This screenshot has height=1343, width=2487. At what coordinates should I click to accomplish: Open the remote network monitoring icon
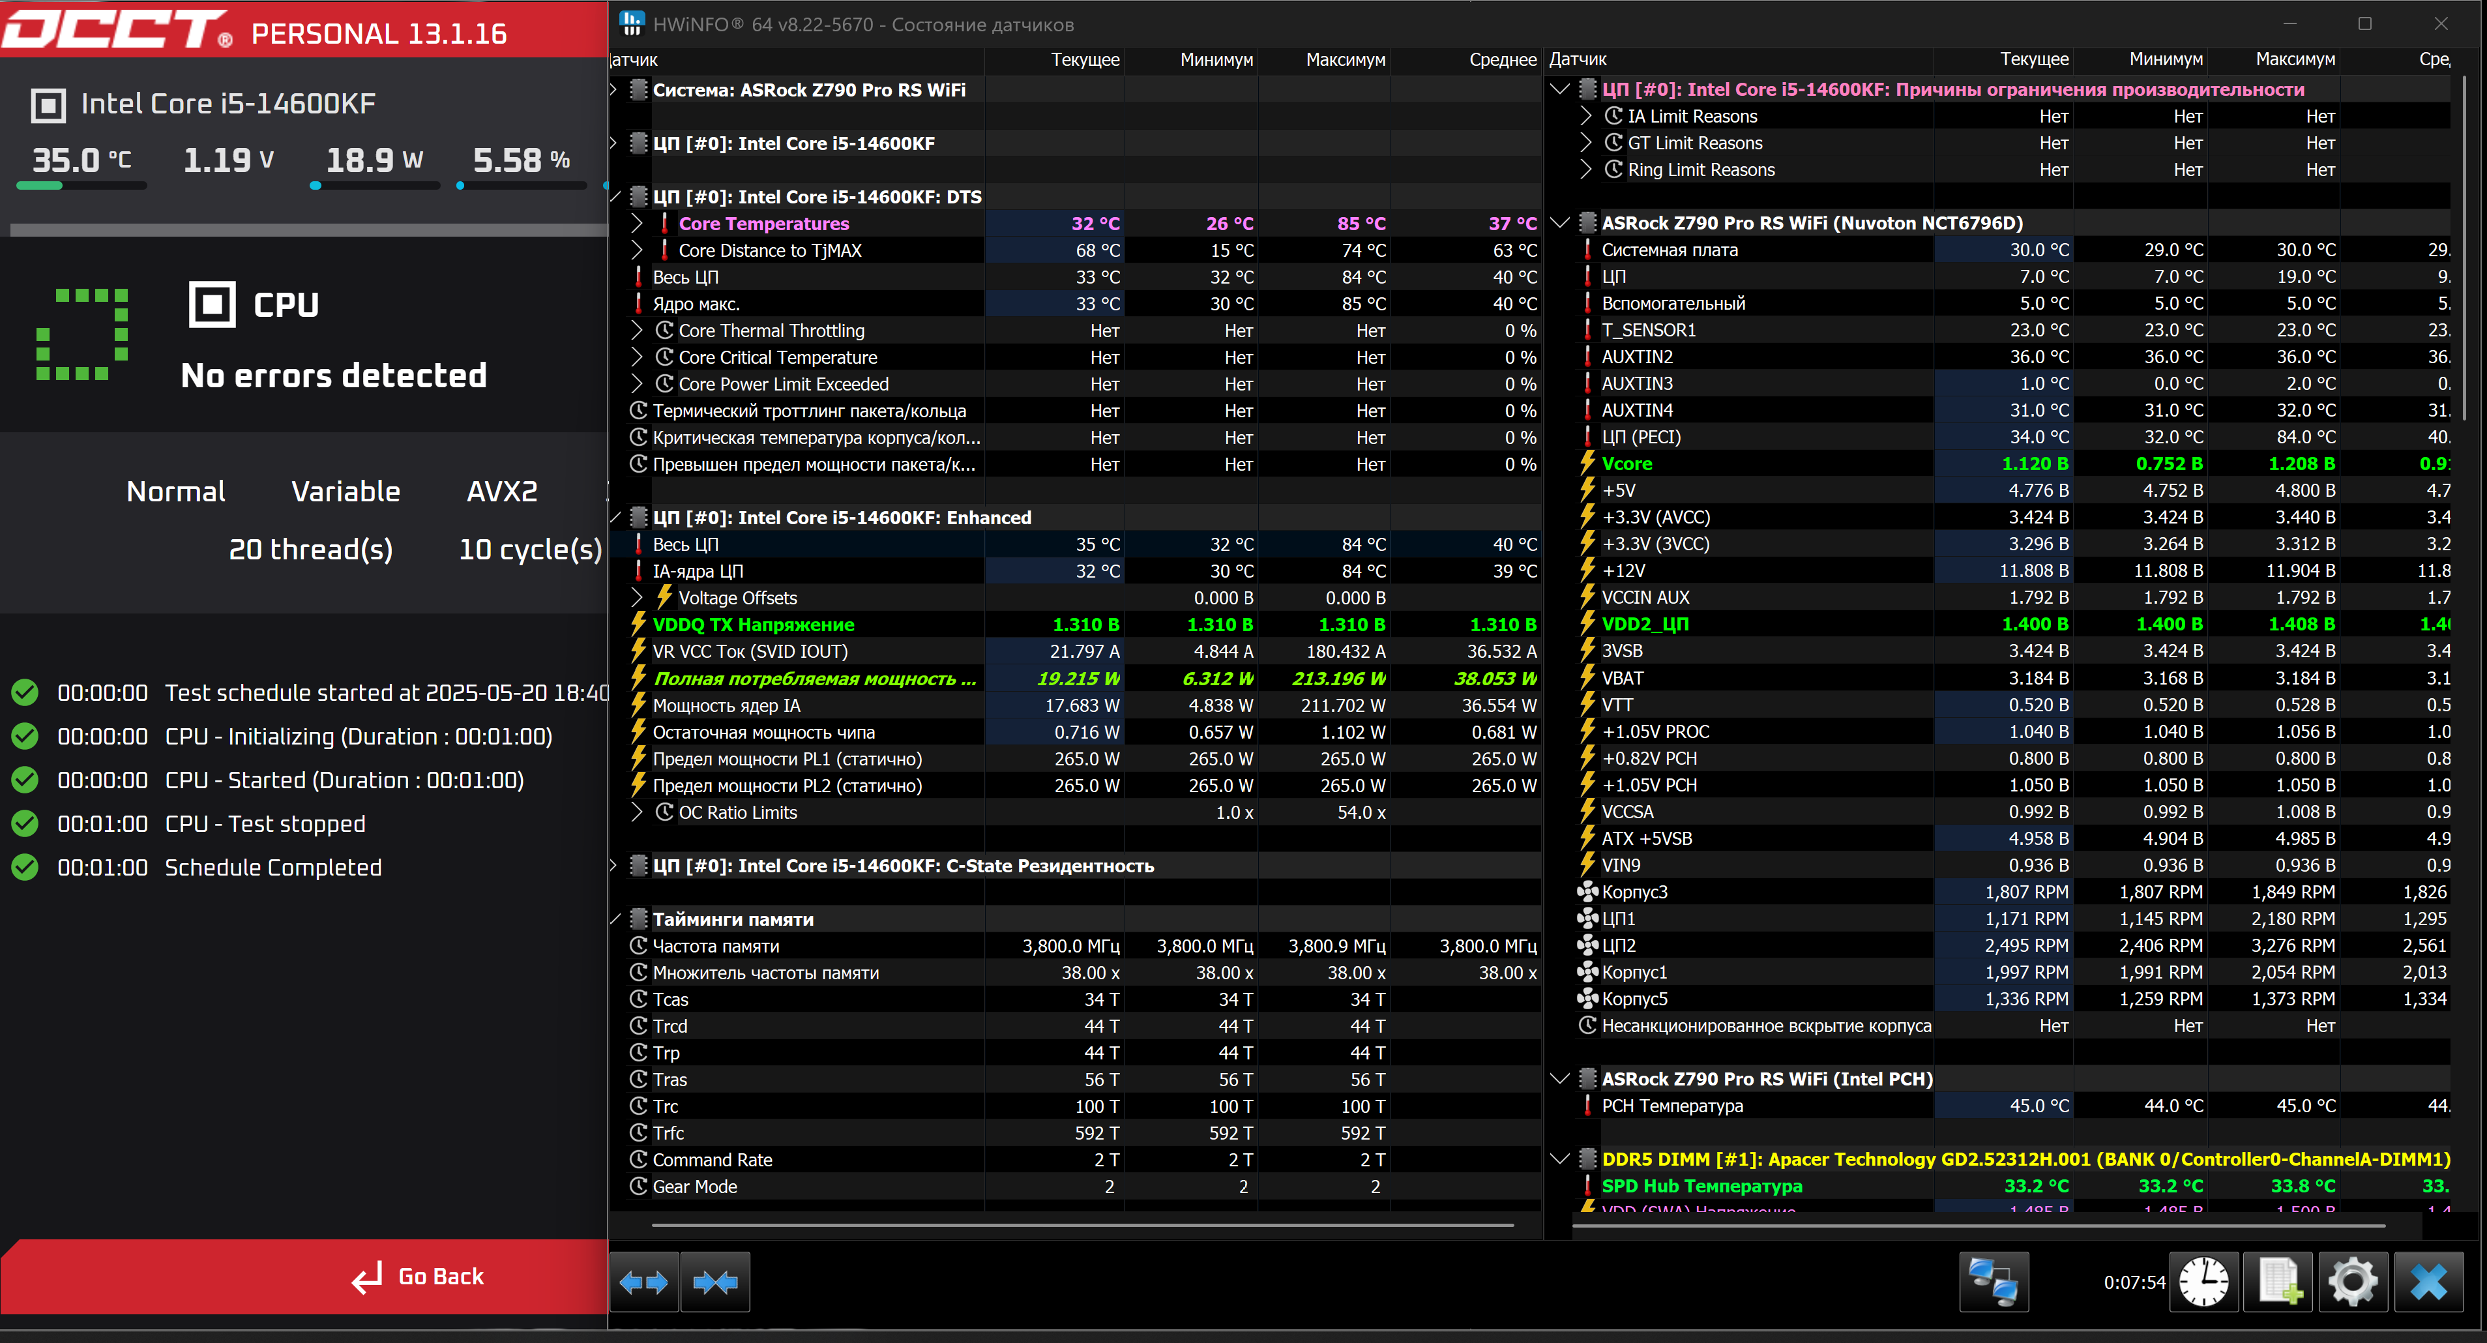coord(1994,1282)
